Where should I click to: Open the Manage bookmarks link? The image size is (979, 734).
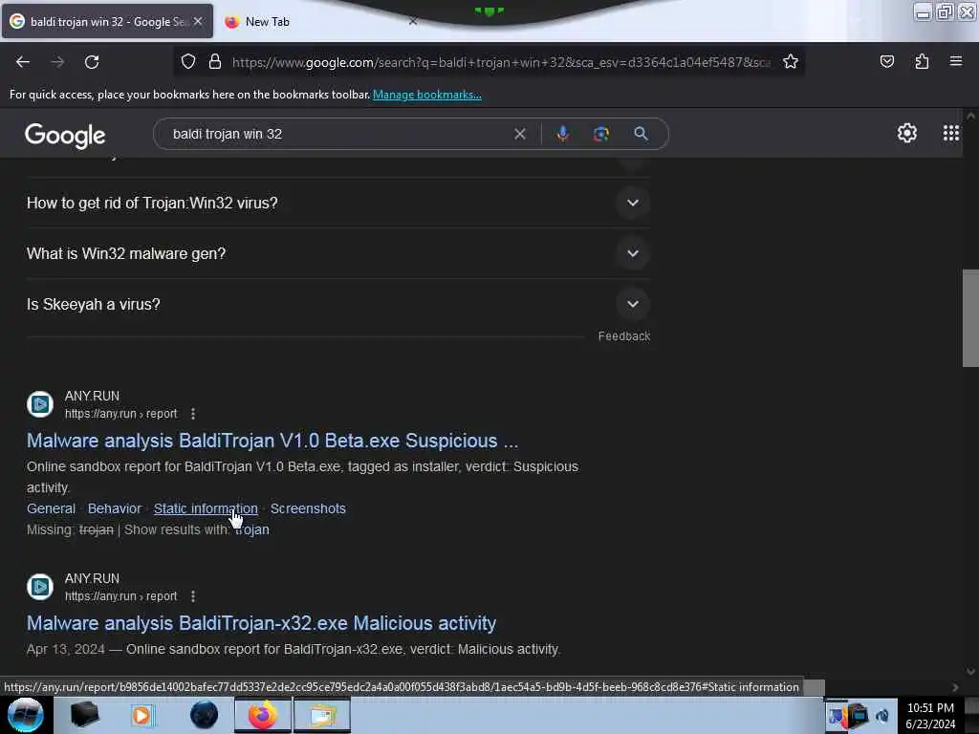point(427,95)
